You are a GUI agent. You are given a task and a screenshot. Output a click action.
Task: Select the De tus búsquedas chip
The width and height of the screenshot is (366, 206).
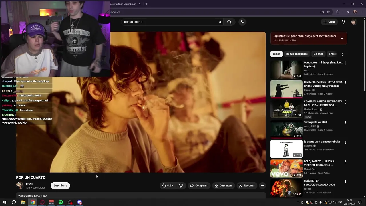297,54
